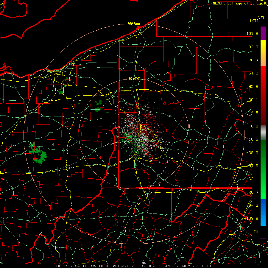This screenshot has width=268, height=268.
Task: Click the VEL legend title
Action: (x=261, y=18)
